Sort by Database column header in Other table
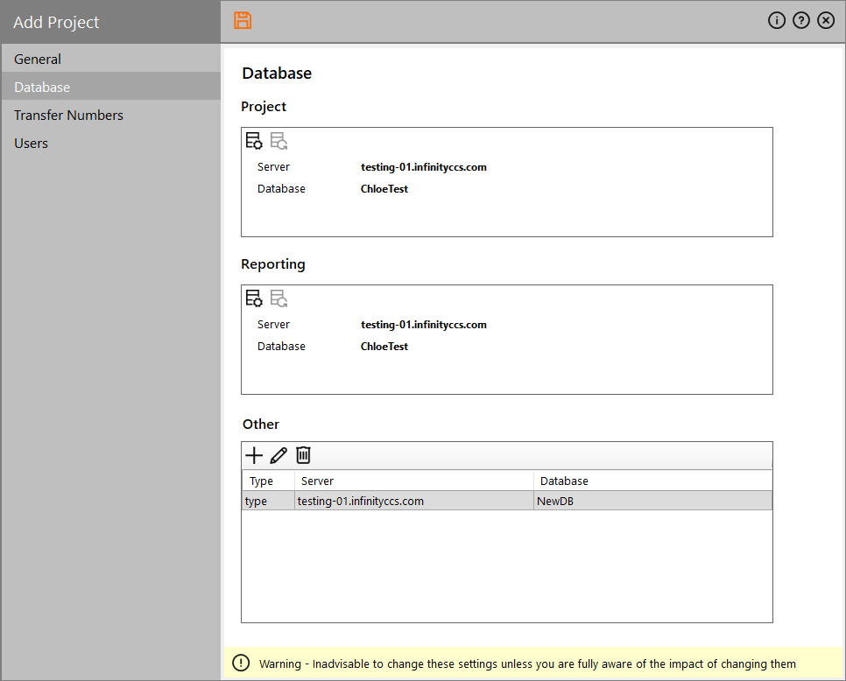 tap(652, 481)
